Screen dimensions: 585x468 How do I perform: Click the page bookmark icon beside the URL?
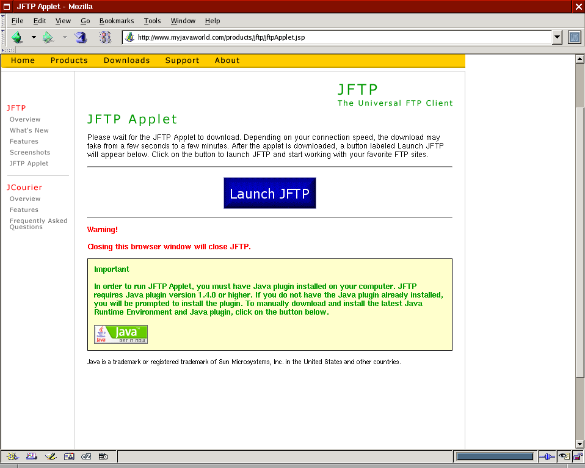tap(129, 37)
